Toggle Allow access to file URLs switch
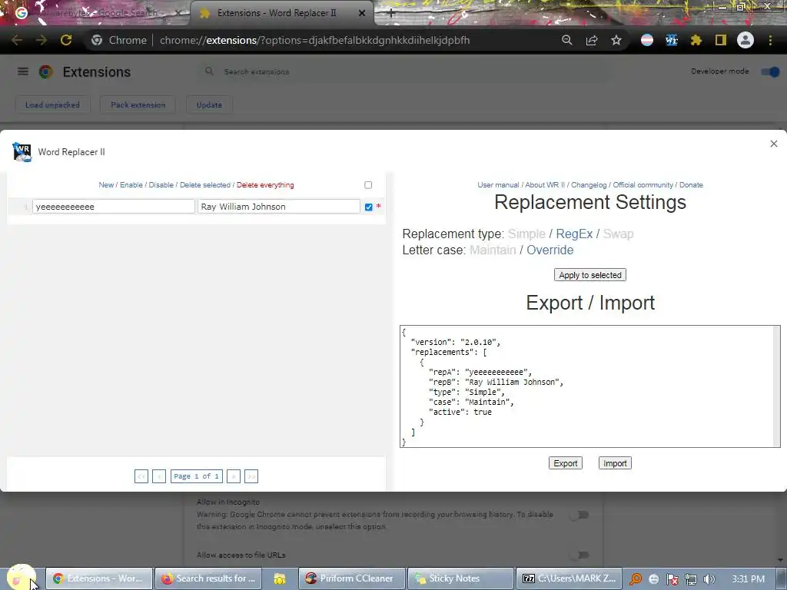 (x=579, y=555)
